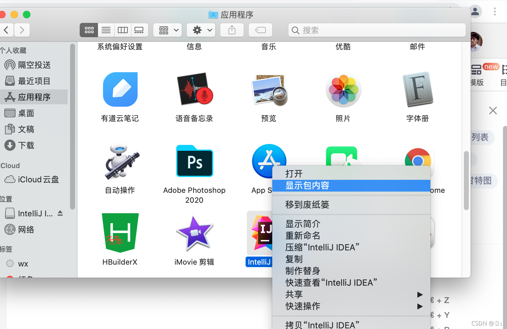507x329 pixels.
Task: Choose 重新命名 in the context menu
Action: (x=351, y=236)
